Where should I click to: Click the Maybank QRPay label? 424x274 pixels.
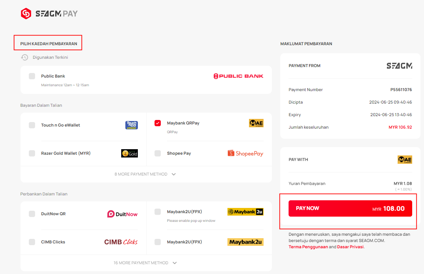(183, 123)
